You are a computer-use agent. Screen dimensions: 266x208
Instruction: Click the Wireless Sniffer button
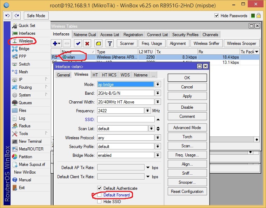coord(206,43)
